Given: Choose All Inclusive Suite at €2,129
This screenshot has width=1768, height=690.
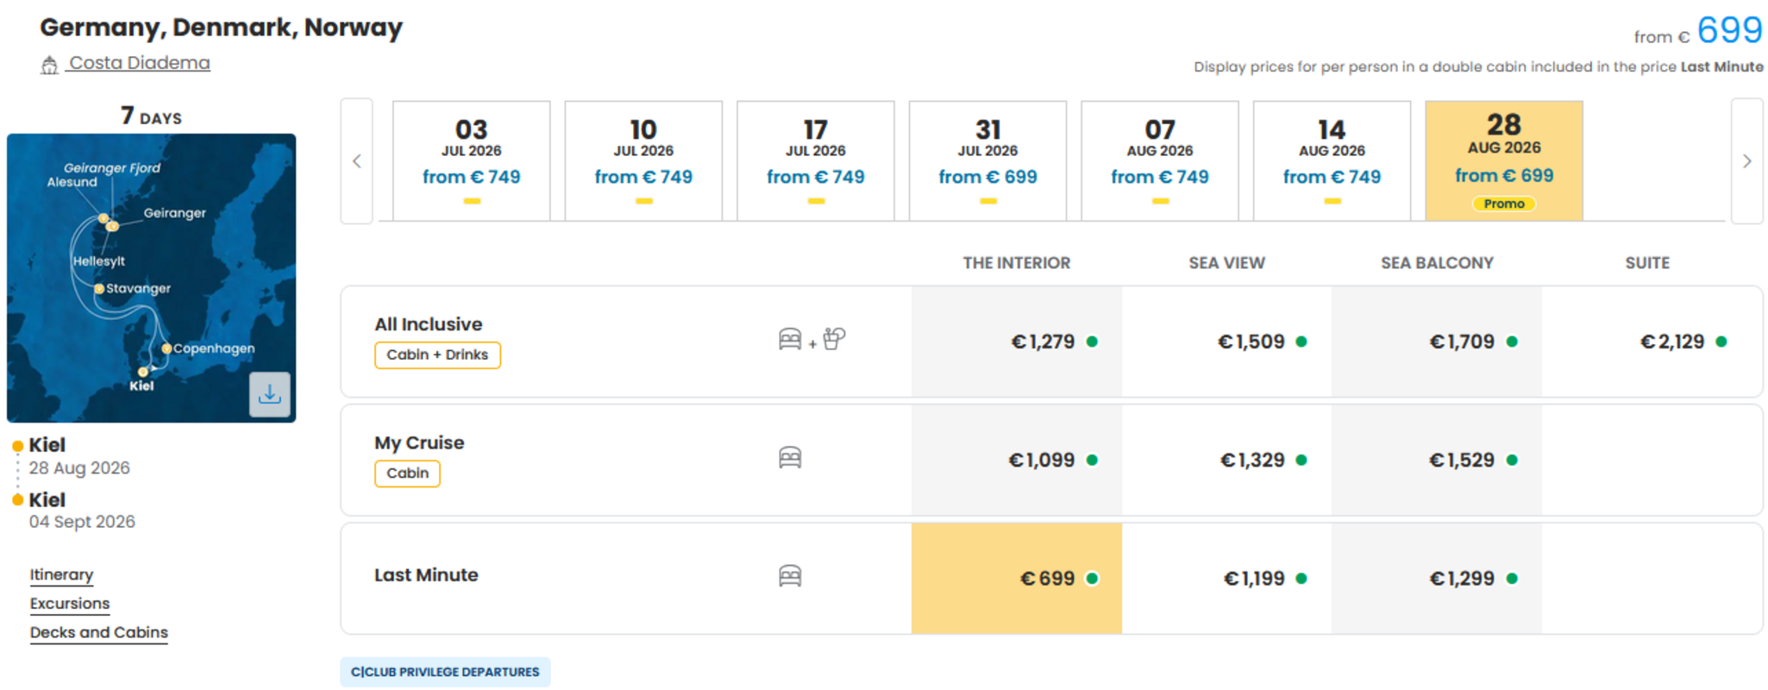Looking at the screenshot, I should [1652, 342].
